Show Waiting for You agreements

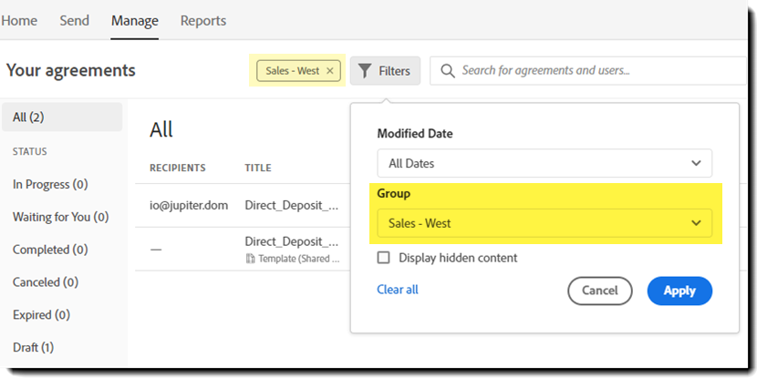[60, 217]
